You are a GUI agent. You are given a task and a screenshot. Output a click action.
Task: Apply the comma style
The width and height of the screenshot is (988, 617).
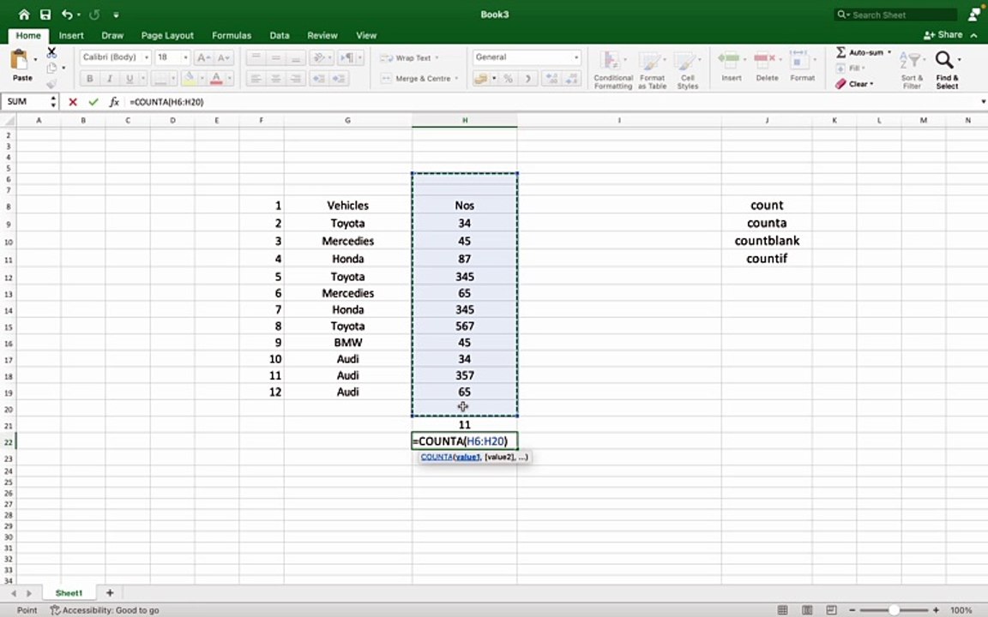point(528,79)
